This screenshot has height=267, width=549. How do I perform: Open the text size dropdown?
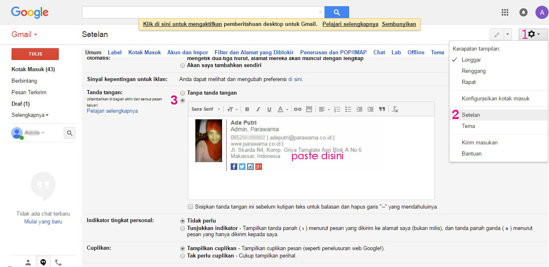point(232,109)
